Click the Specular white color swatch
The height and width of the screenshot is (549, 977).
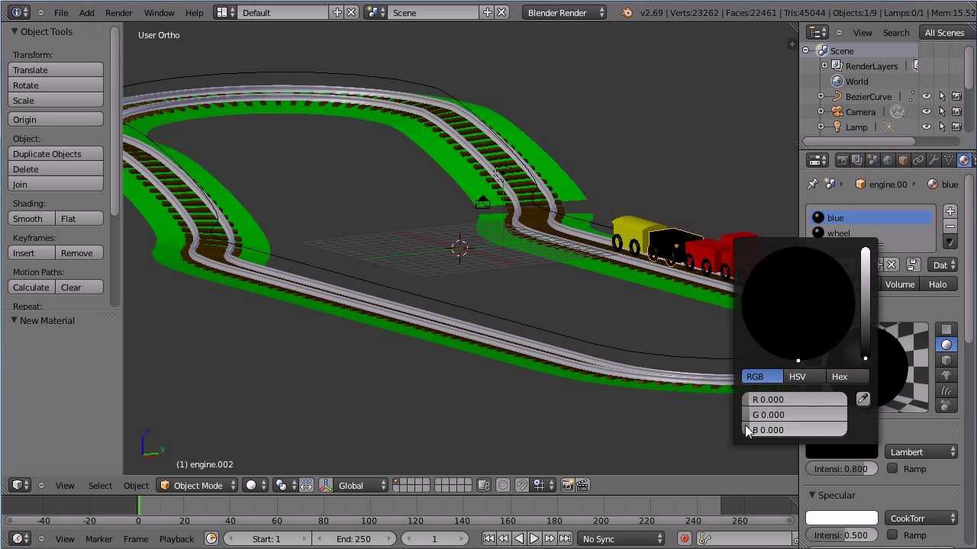[x=842, y=518]
